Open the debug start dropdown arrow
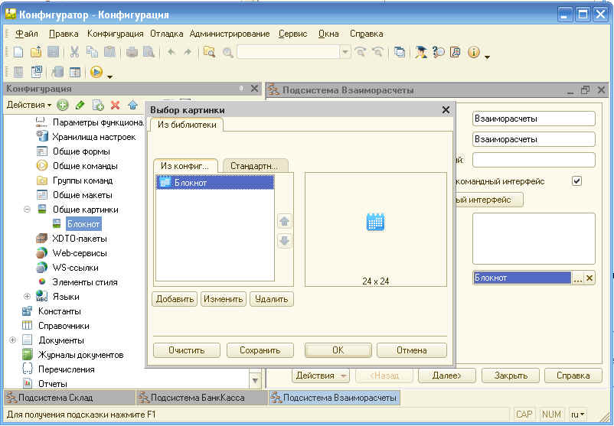The width and height of the screenshot is (614, 426). click(109, 76)
